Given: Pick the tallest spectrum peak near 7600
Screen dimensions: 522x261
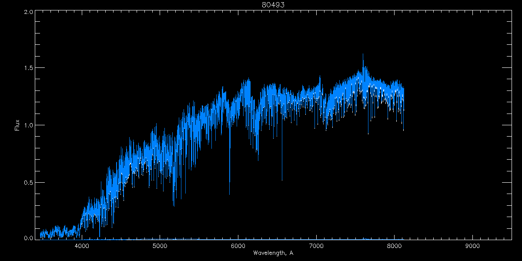Looking at the screenshot, I should click(x=363, y=54).
